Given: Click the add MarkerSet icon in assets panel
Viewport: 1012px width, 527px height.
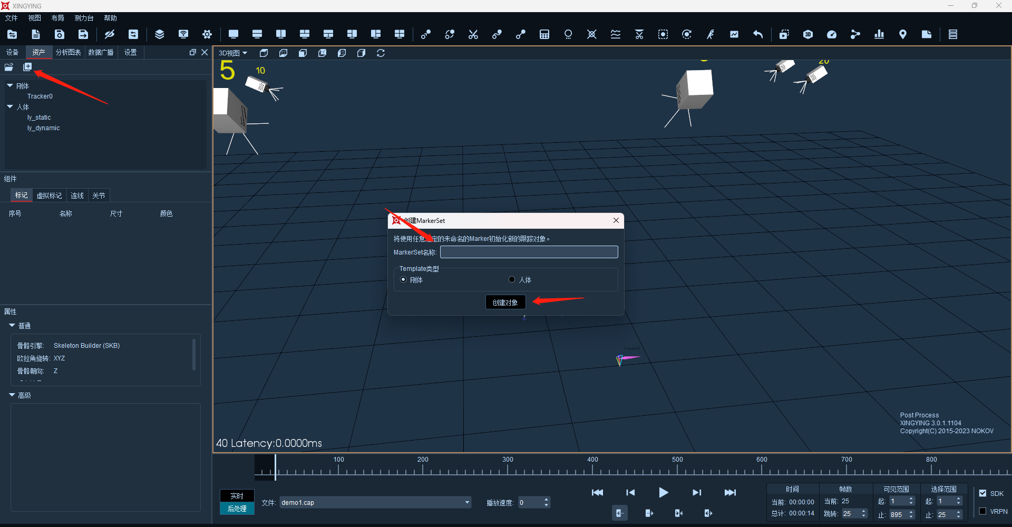Looking at the screenshot, I should coord(27,67).
